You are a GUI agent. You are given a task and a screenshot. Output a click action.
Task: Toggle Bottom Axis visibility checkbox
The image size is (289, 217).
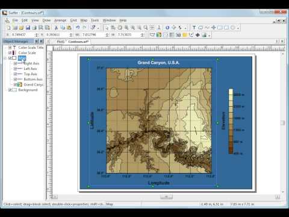[15, 80]
